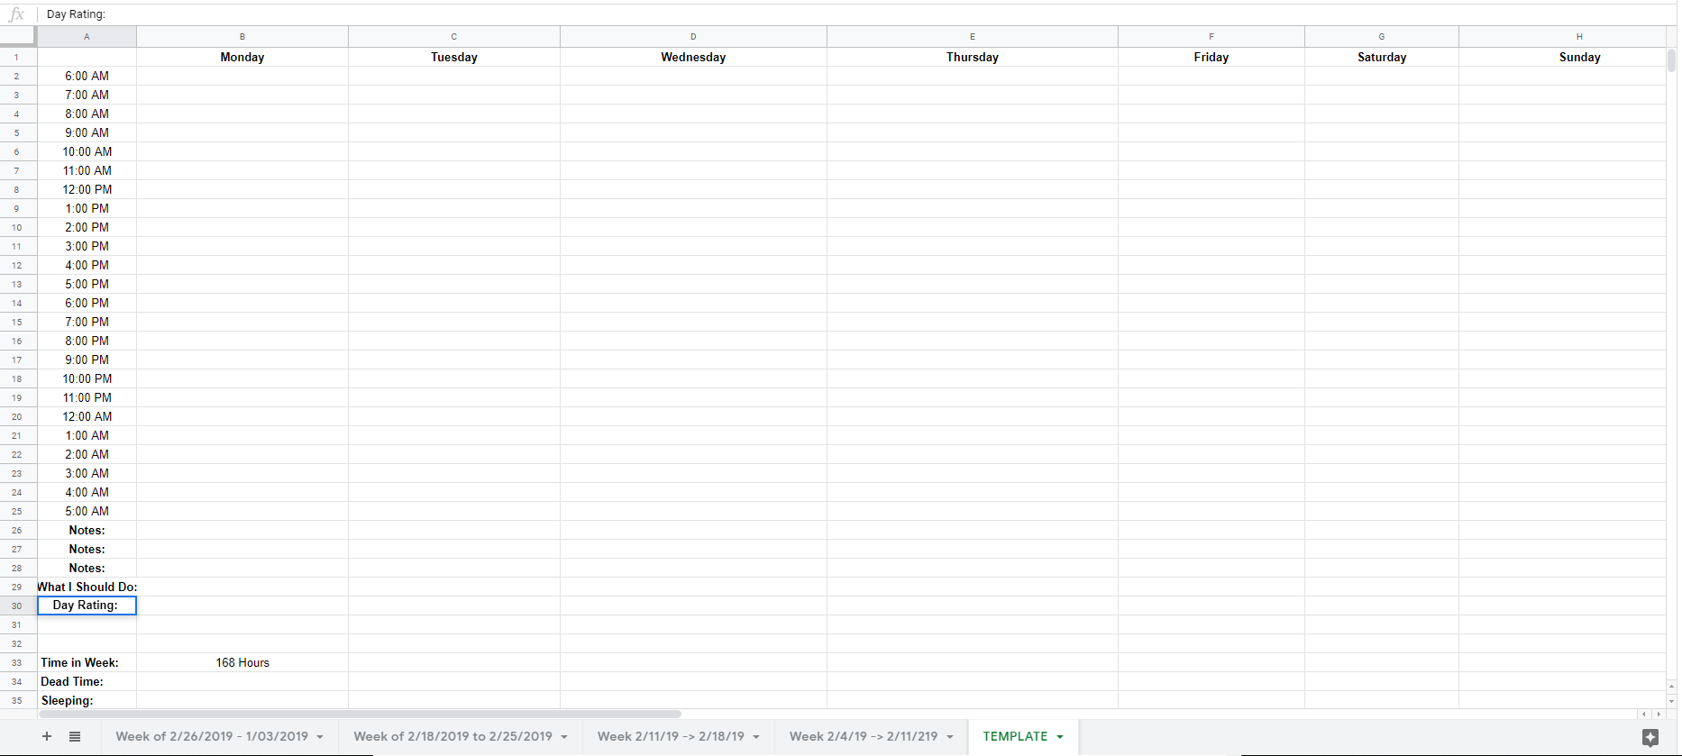Viewport: 1682px width, 756px height.
Task: Select the '9:00 PM' cell
Action: tap(87, 360)
